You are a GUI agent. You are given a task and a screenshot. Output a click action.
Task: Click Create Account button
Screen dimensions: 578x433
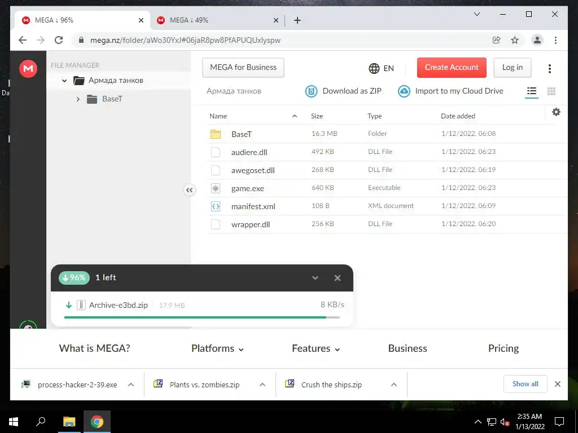[x=452, y=68]
